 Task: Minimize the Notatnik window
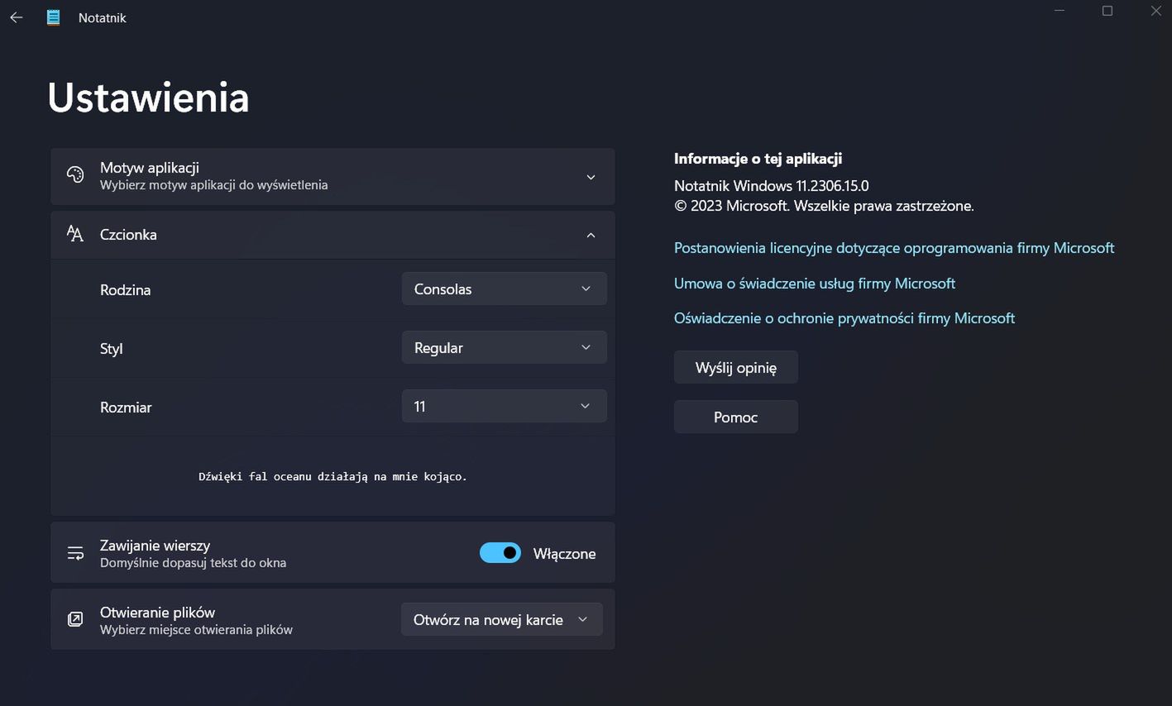(1060, 11)
